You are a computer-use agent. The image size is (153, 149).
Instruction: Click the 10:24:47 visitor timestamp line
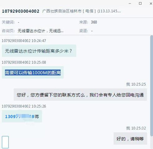click(24, 41)
